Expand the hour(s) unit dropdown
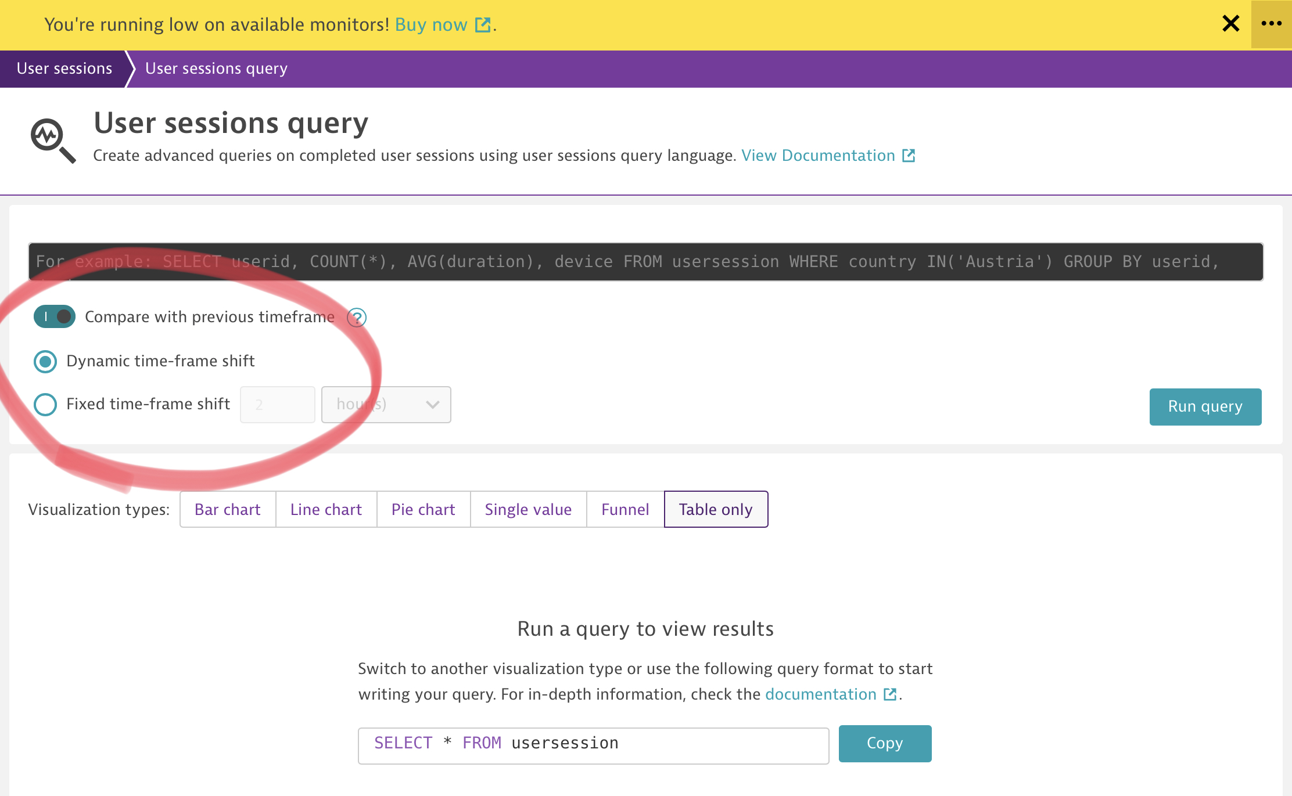The height and width of the screenshot is (796, 1292). (x=386, y=405)
